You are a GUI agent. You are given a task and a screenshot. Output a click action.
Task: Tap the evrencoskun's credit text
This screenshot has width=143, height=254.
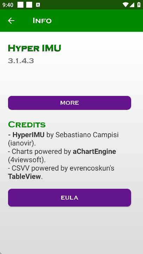pos(92,168)
